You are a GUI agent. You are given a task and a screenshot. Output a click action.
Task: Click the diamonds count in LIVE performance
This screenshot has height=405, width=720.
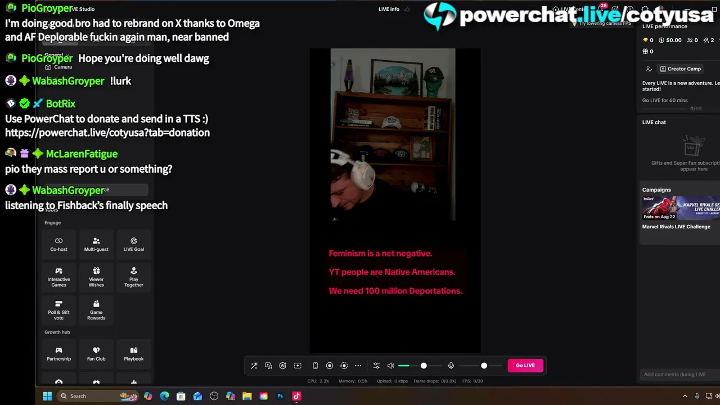pos(648,40)
